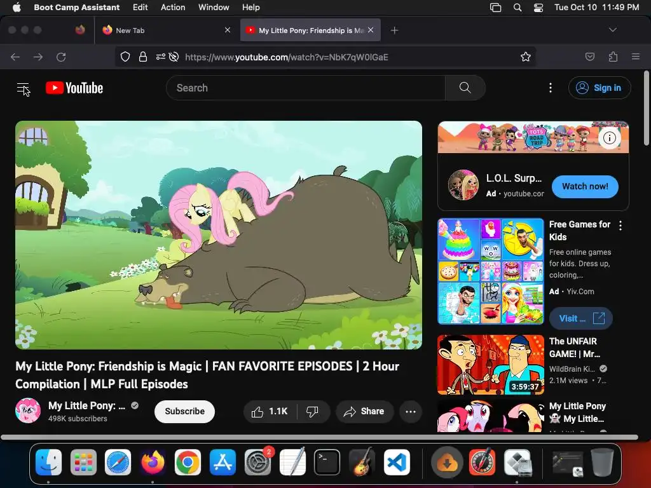Open the Pinkie Pie channel avatar
Screen dimensions: 651x488
(x=28, y=411)
